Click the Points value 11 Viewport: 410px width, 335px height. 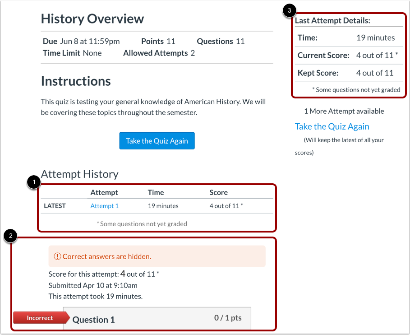click(171, 42)
